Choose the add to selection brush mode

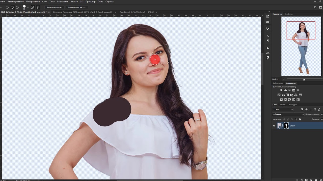tap(12, 8)
